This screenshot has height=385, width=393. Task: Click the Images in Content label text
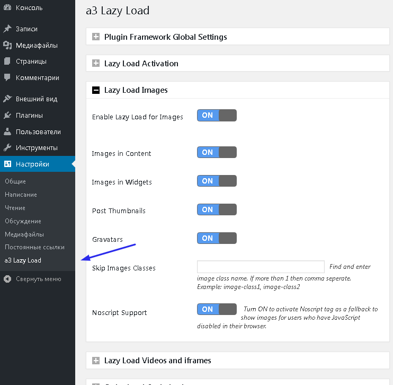coord(122,154)
